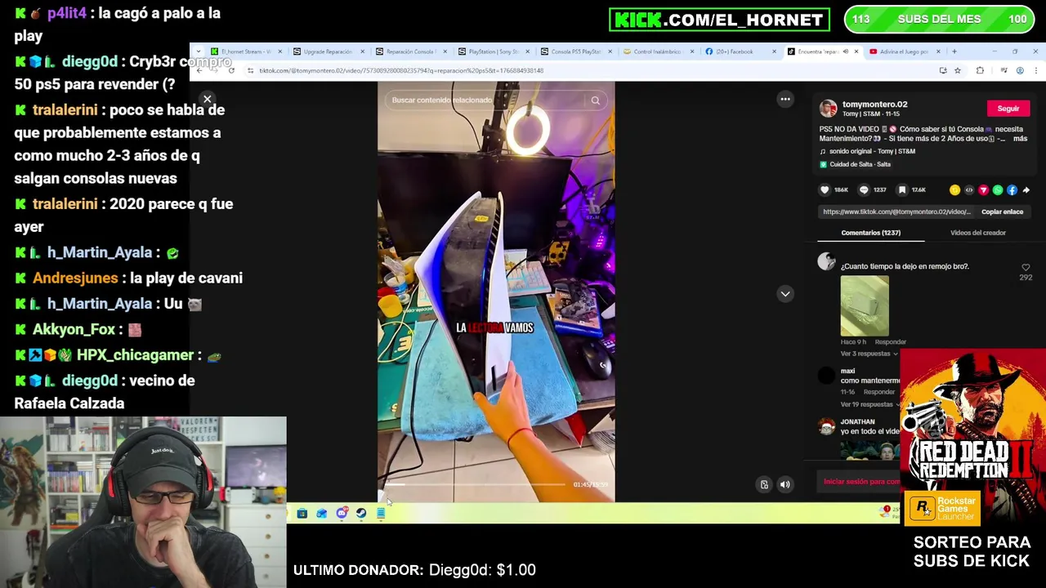Send the video with the red share icon
The height and width of the screenshot is (588, 1046).
click(x=983, y=190)
